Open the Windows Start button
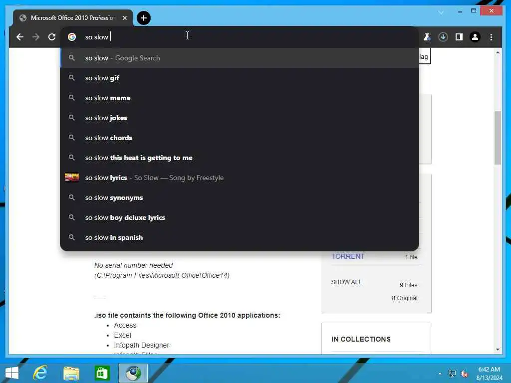 12,373
